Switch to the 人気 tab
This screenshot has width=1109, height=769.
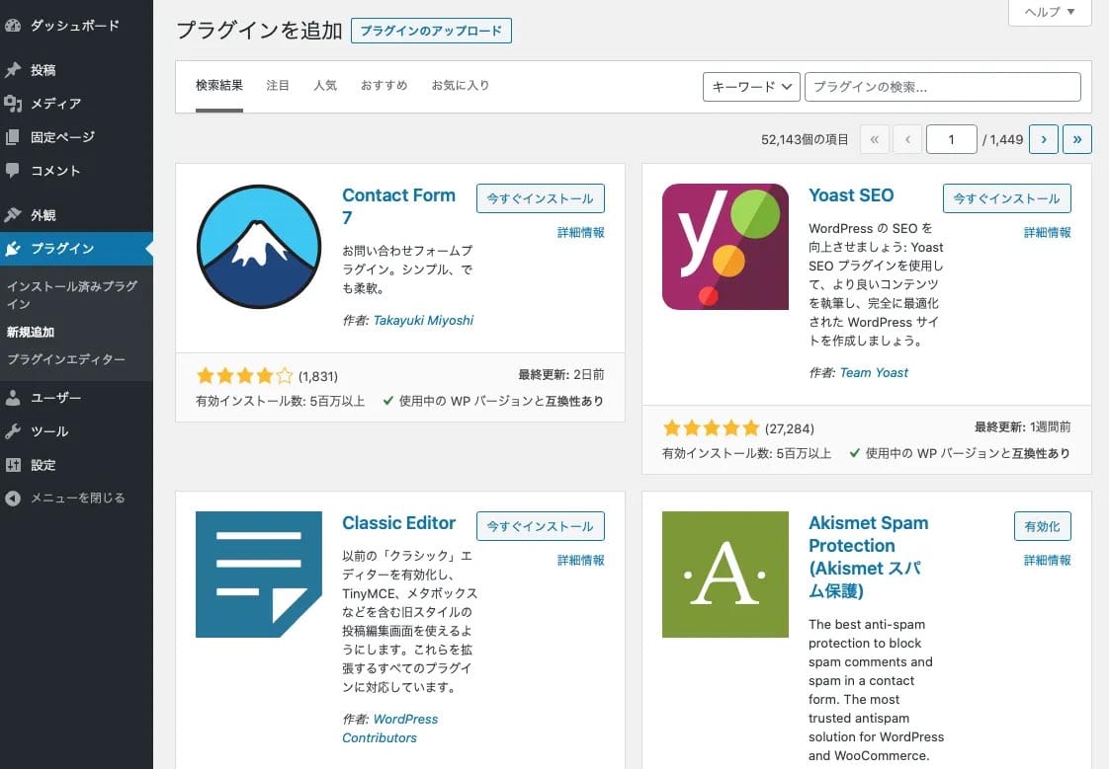pos(325,86)
